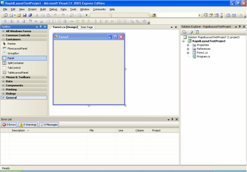Click the Make Same Width layout icon

point(48,21)
